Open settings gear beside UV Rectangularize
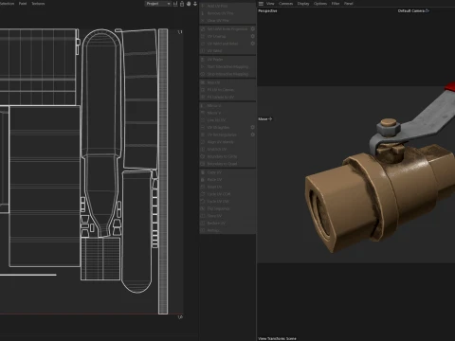Screen dimensions: 455x341 tap(252, 135)
